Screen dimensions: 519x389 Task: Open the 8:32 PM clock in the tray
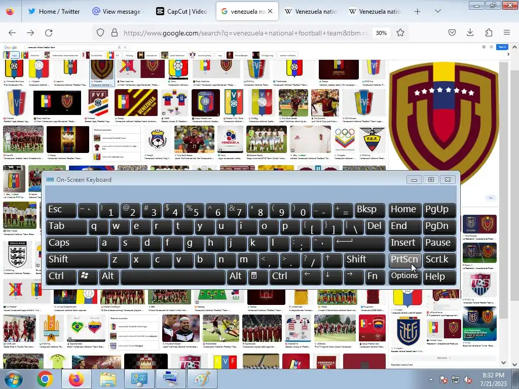point(493,379)
